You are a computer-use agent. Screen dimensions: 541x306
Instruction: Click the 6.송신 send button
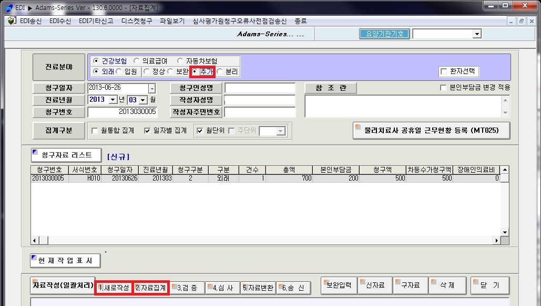(x=293, y=288)
